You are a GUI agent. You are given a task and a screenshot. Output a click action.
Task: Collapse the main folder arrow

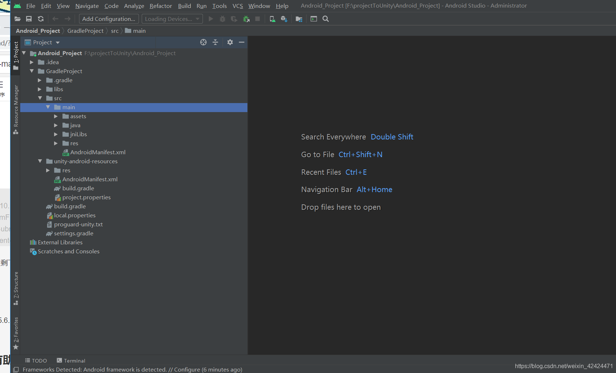point(48,107)
